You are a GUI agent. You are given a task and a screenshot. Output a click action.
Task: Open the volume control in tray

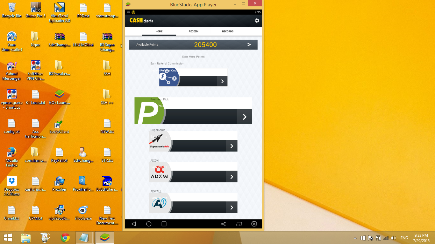[394, 238]
